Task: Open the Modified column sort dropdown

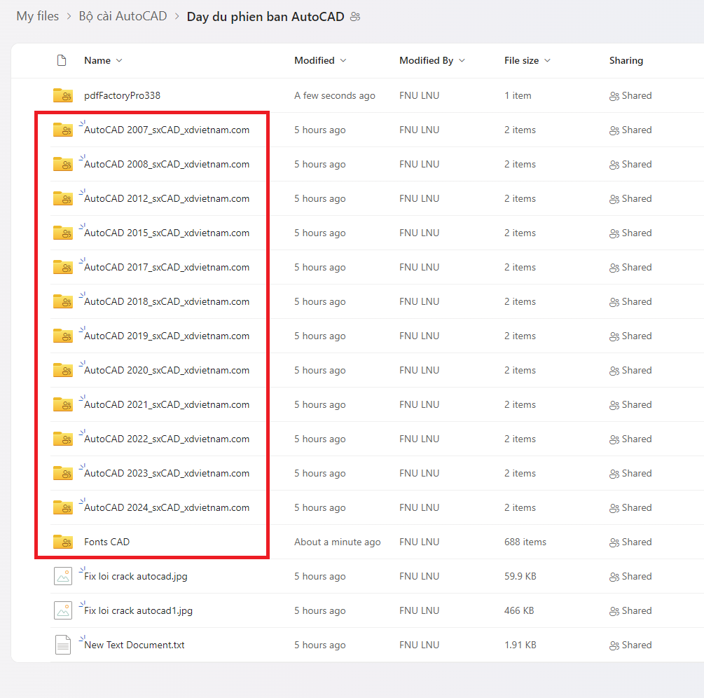Action: tap(343, 61)
